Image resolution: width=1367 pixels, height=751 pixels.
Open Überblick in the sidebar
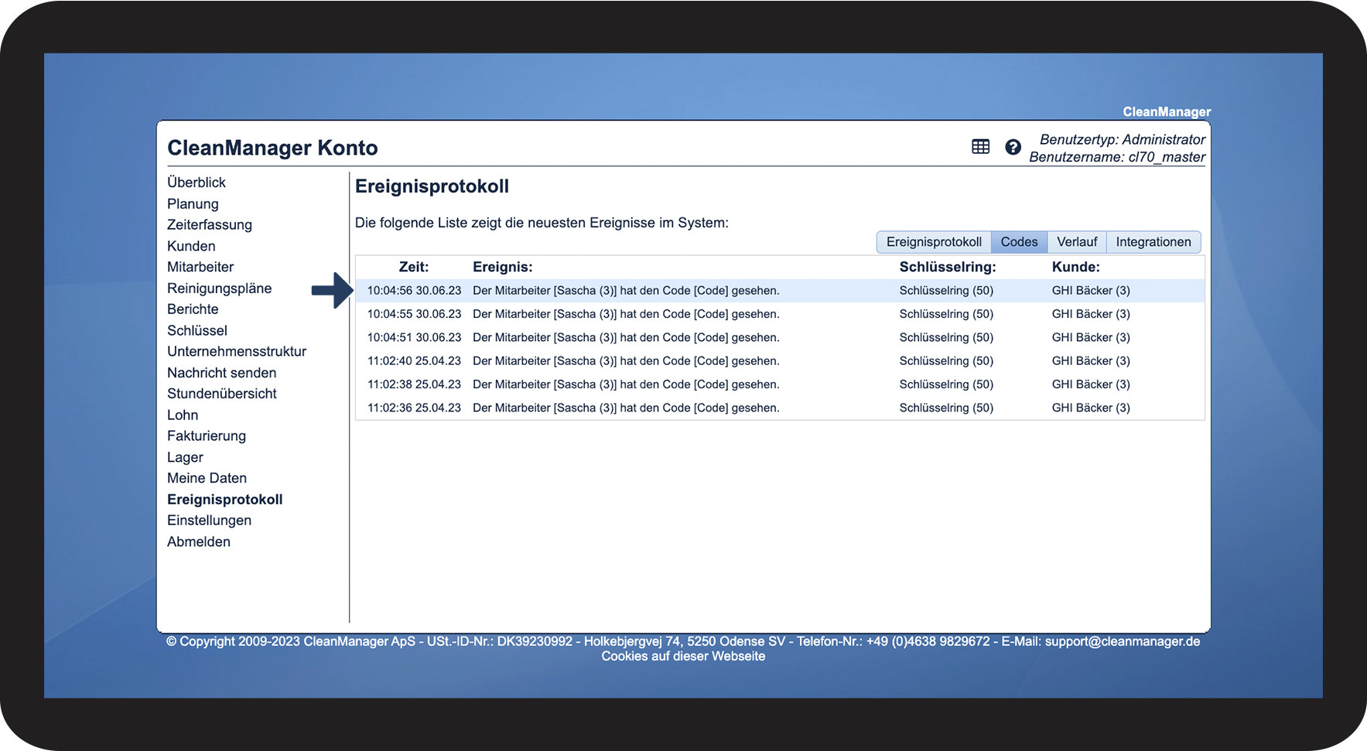(197, 183)
